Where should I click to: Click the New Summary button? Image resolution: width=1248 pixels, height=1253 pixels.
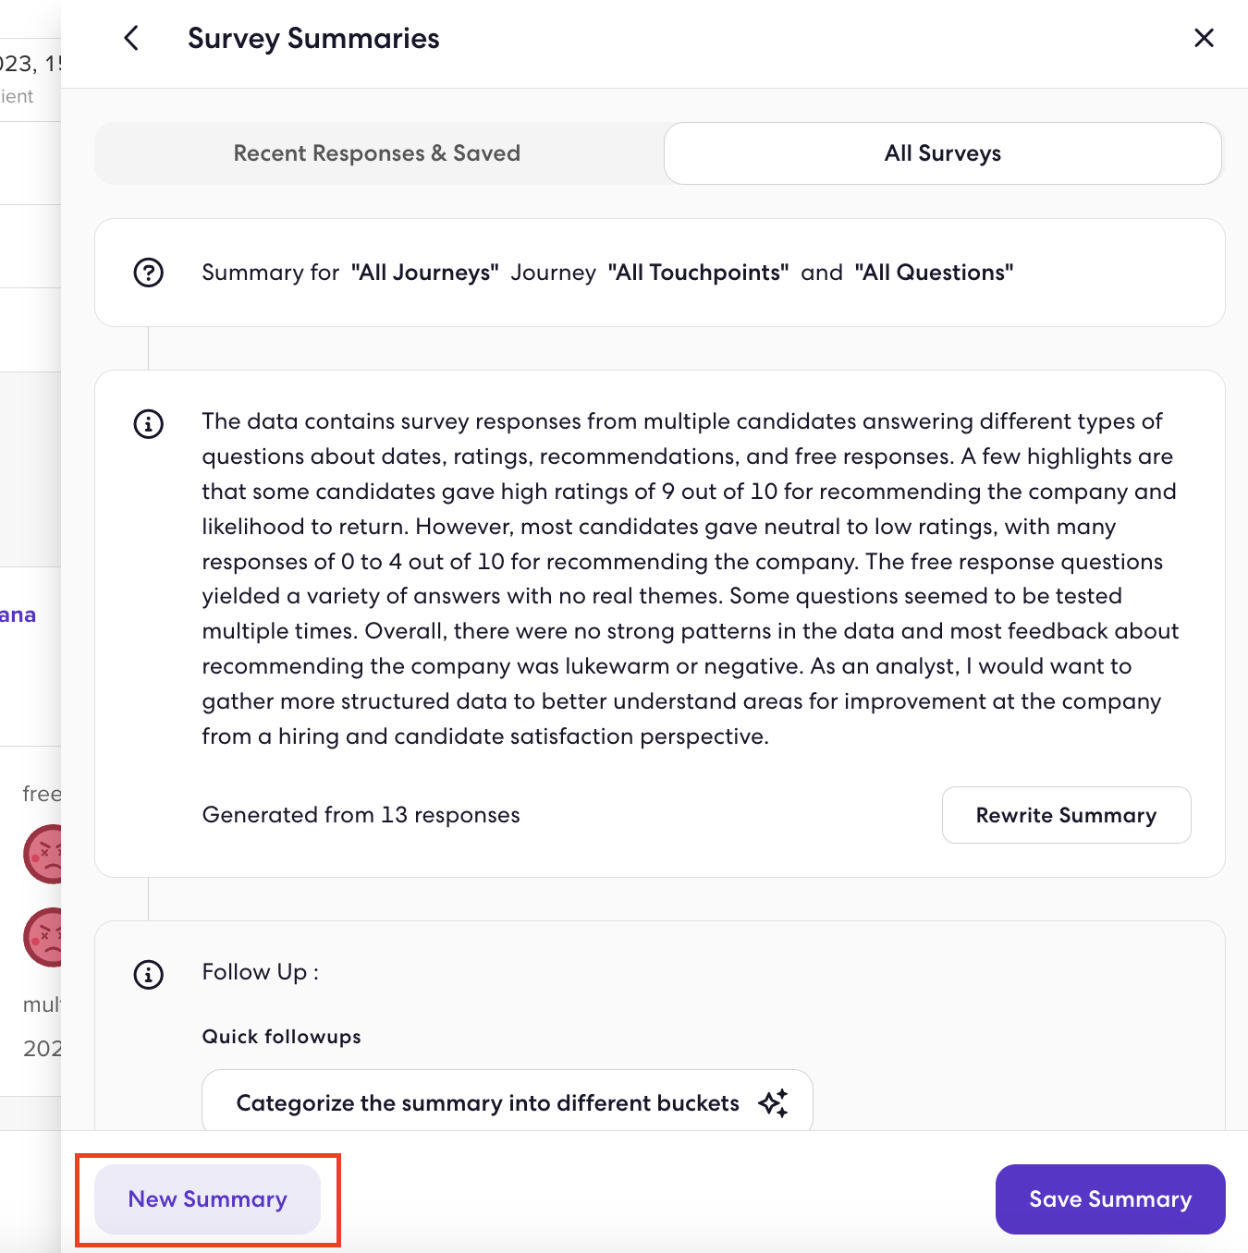point(208,1199)
